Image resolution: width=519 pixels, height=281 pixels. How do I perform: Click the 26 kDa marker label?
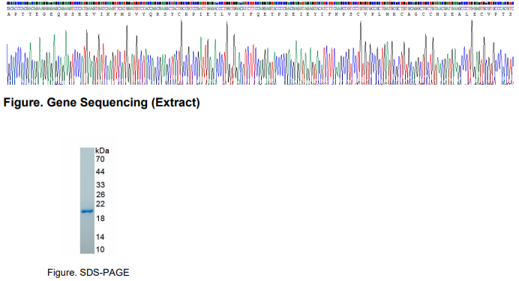100,194
